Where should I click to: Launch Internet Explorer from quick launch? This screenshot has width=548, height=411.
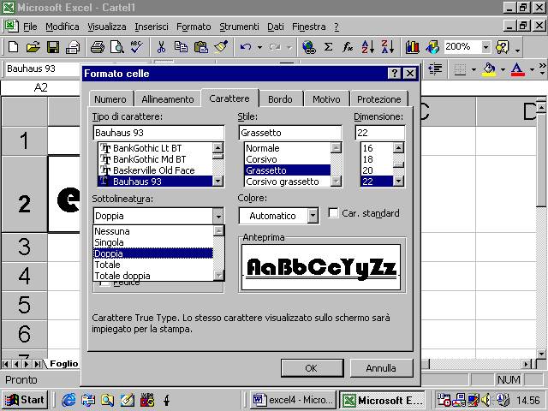tap(68, 400)
